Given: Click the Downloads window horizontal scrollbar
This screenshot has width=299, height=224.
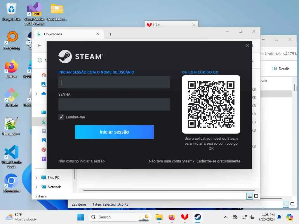Looking at the screenshot, I should point(169,190).
